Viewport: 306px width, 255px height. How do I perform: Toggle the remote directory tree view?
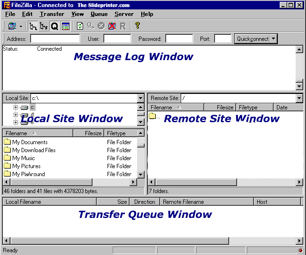coord(44,26)
